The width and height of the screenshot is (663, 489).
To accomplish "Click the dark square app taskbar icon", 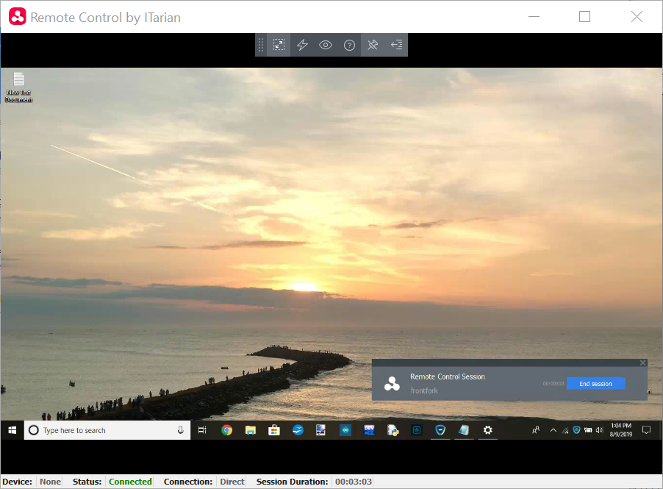I will coord(417,430).
